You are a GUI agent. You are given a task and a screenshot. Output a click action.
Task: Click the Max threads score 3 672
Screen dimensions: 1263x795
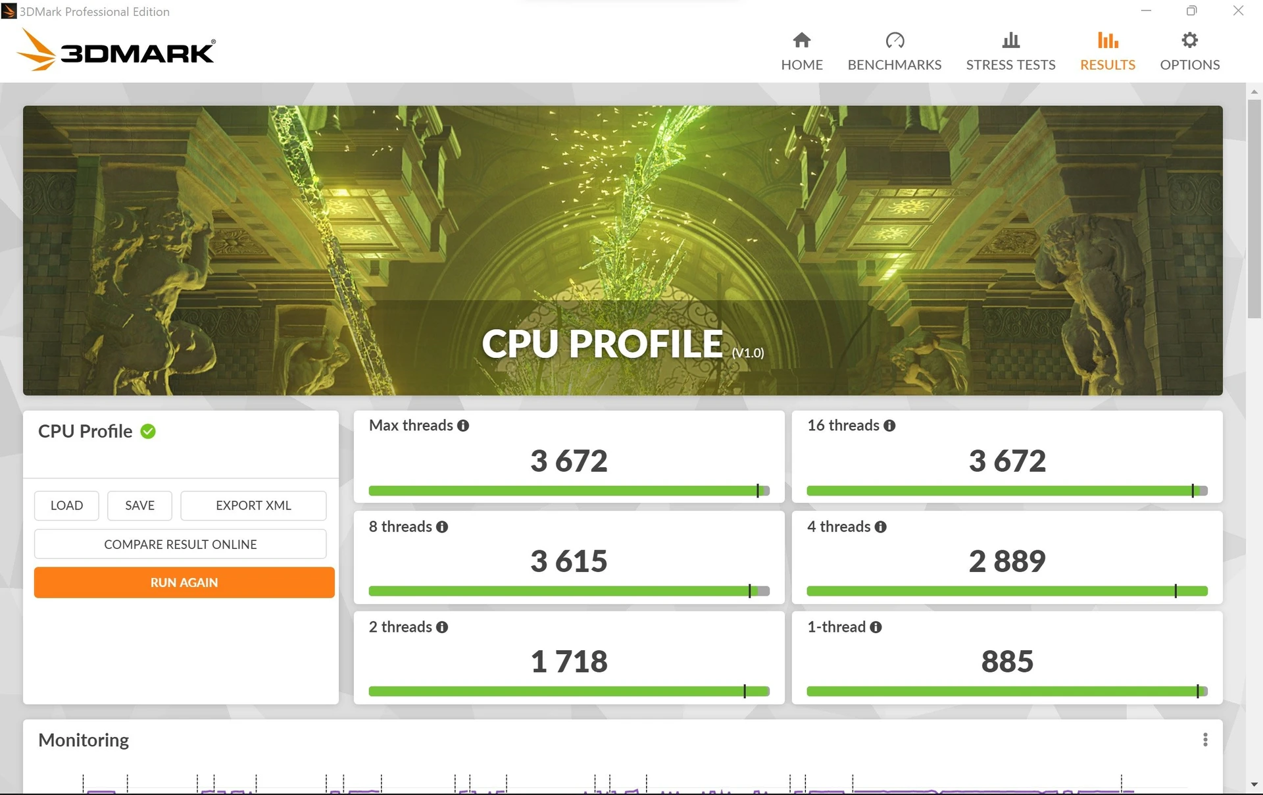coord(569,461)
